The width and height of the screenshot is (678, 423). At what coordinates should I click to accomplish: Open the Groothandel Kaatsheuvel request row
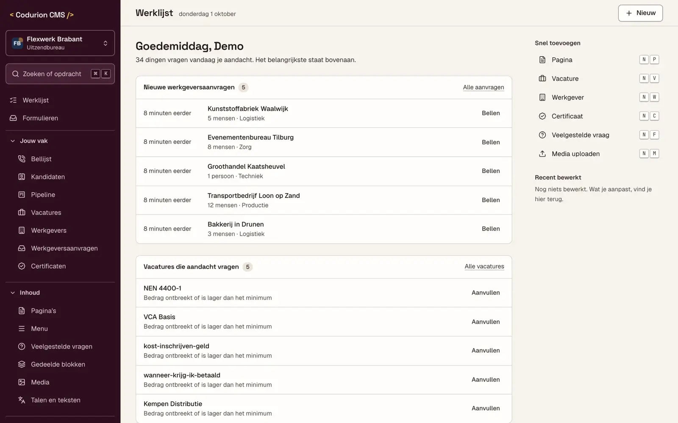(324, 171)
